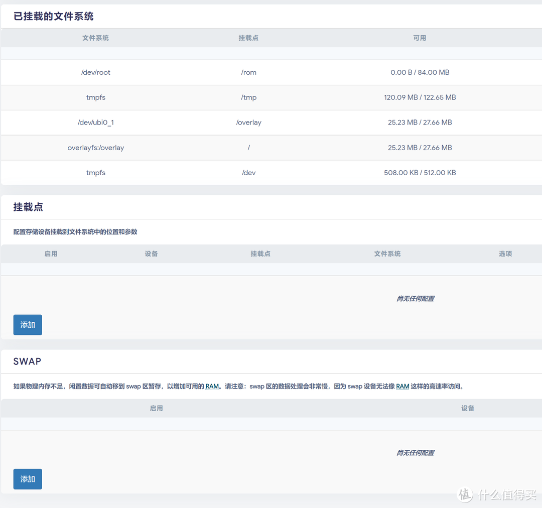Click the 可用 column header

[420, 38]
